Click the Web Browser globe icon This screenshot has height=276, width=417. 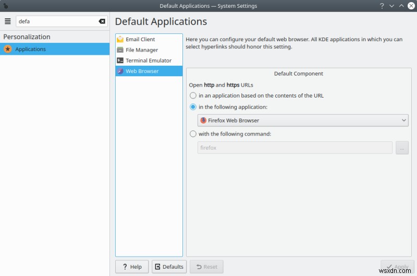(120, 71)
